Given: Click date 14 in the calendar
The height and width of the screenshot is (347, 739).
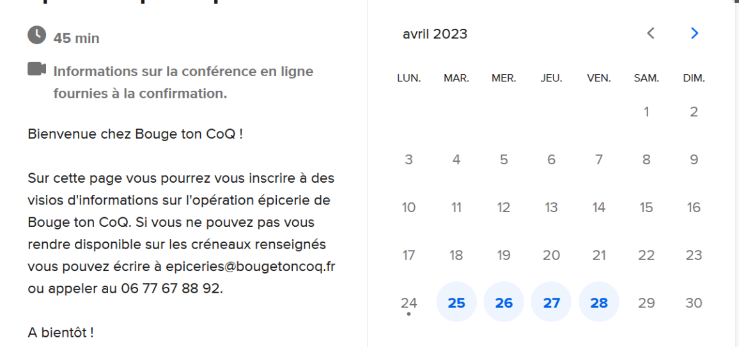Looking at the screenshot, I should [x=599, y=207].
